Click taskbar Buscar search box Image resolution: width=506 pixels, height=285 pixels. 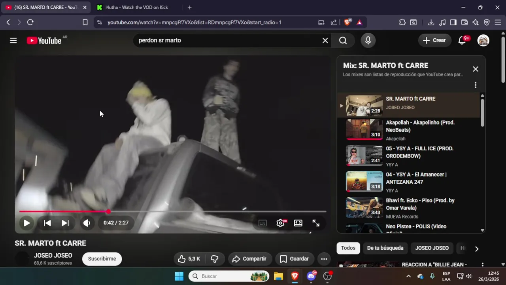coord(229,276)
